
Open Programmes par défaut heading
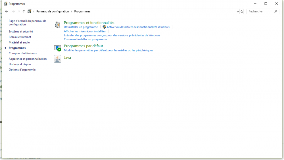pos(83,46)
